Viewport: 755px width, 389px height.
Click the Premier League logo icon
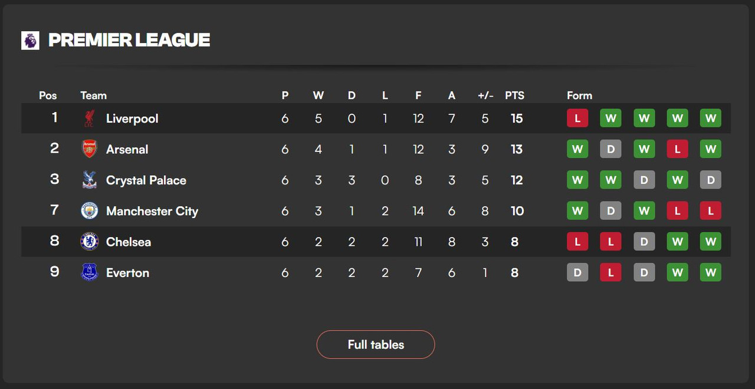coord(30,40)
